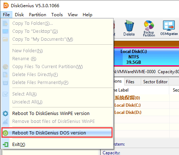The image size is (179, 155).
Task: Click the DiskGenius app logo icon
Action: point(6,5)
